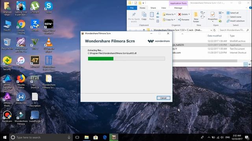Open Affinity Designer desktop icon

click(7, 81)
